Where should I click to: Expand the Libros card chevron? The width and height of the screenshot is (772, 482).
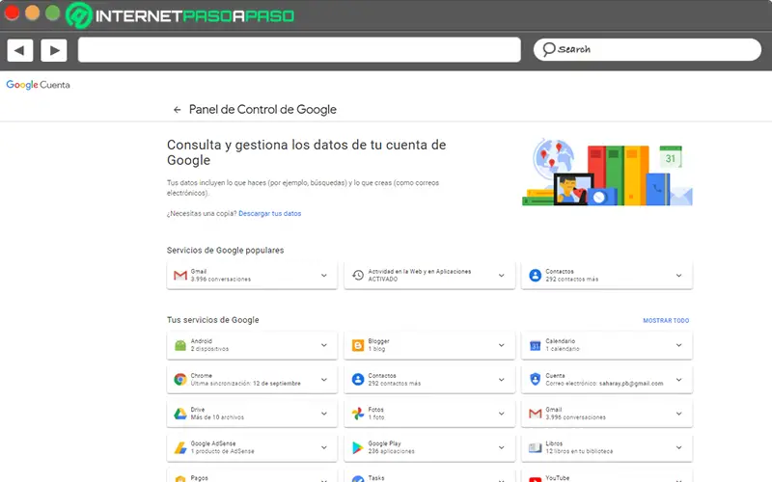pyautogui.click(x=678, y=447)
